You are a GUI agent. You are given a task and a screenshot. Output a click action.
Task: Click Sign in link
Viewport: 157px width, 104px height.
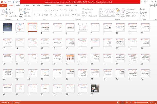coord(151,5)
